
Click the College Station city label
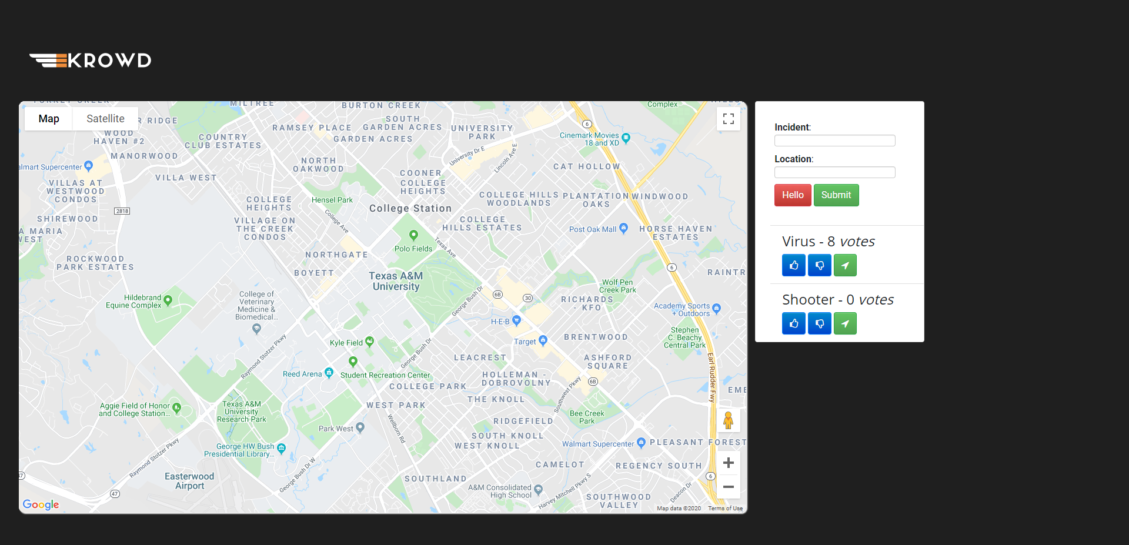click(410, 208)
